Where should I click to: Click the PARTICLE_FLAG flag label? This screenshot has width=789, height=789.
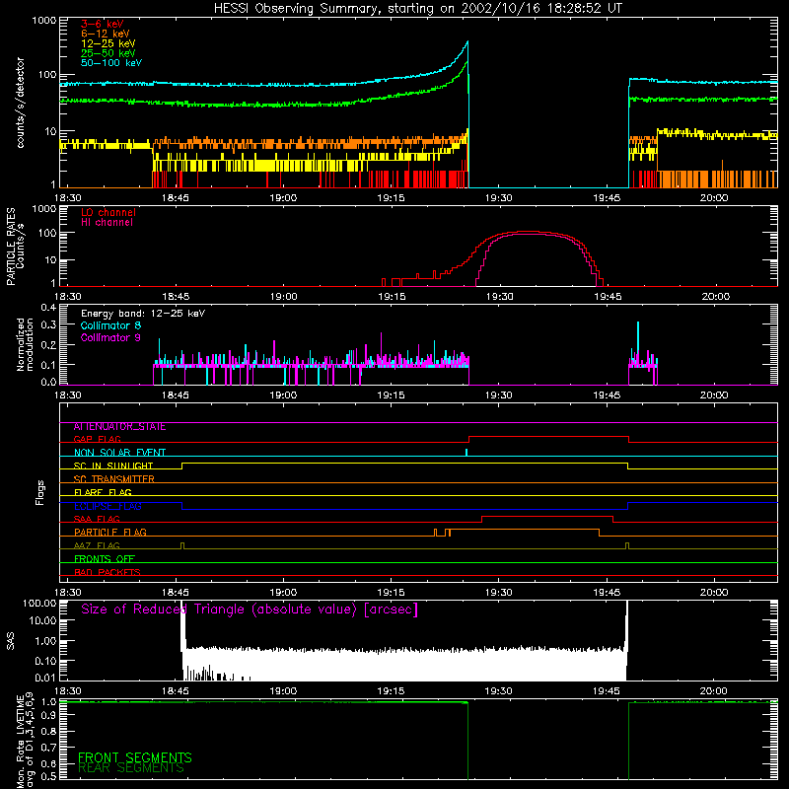[110, 533]
